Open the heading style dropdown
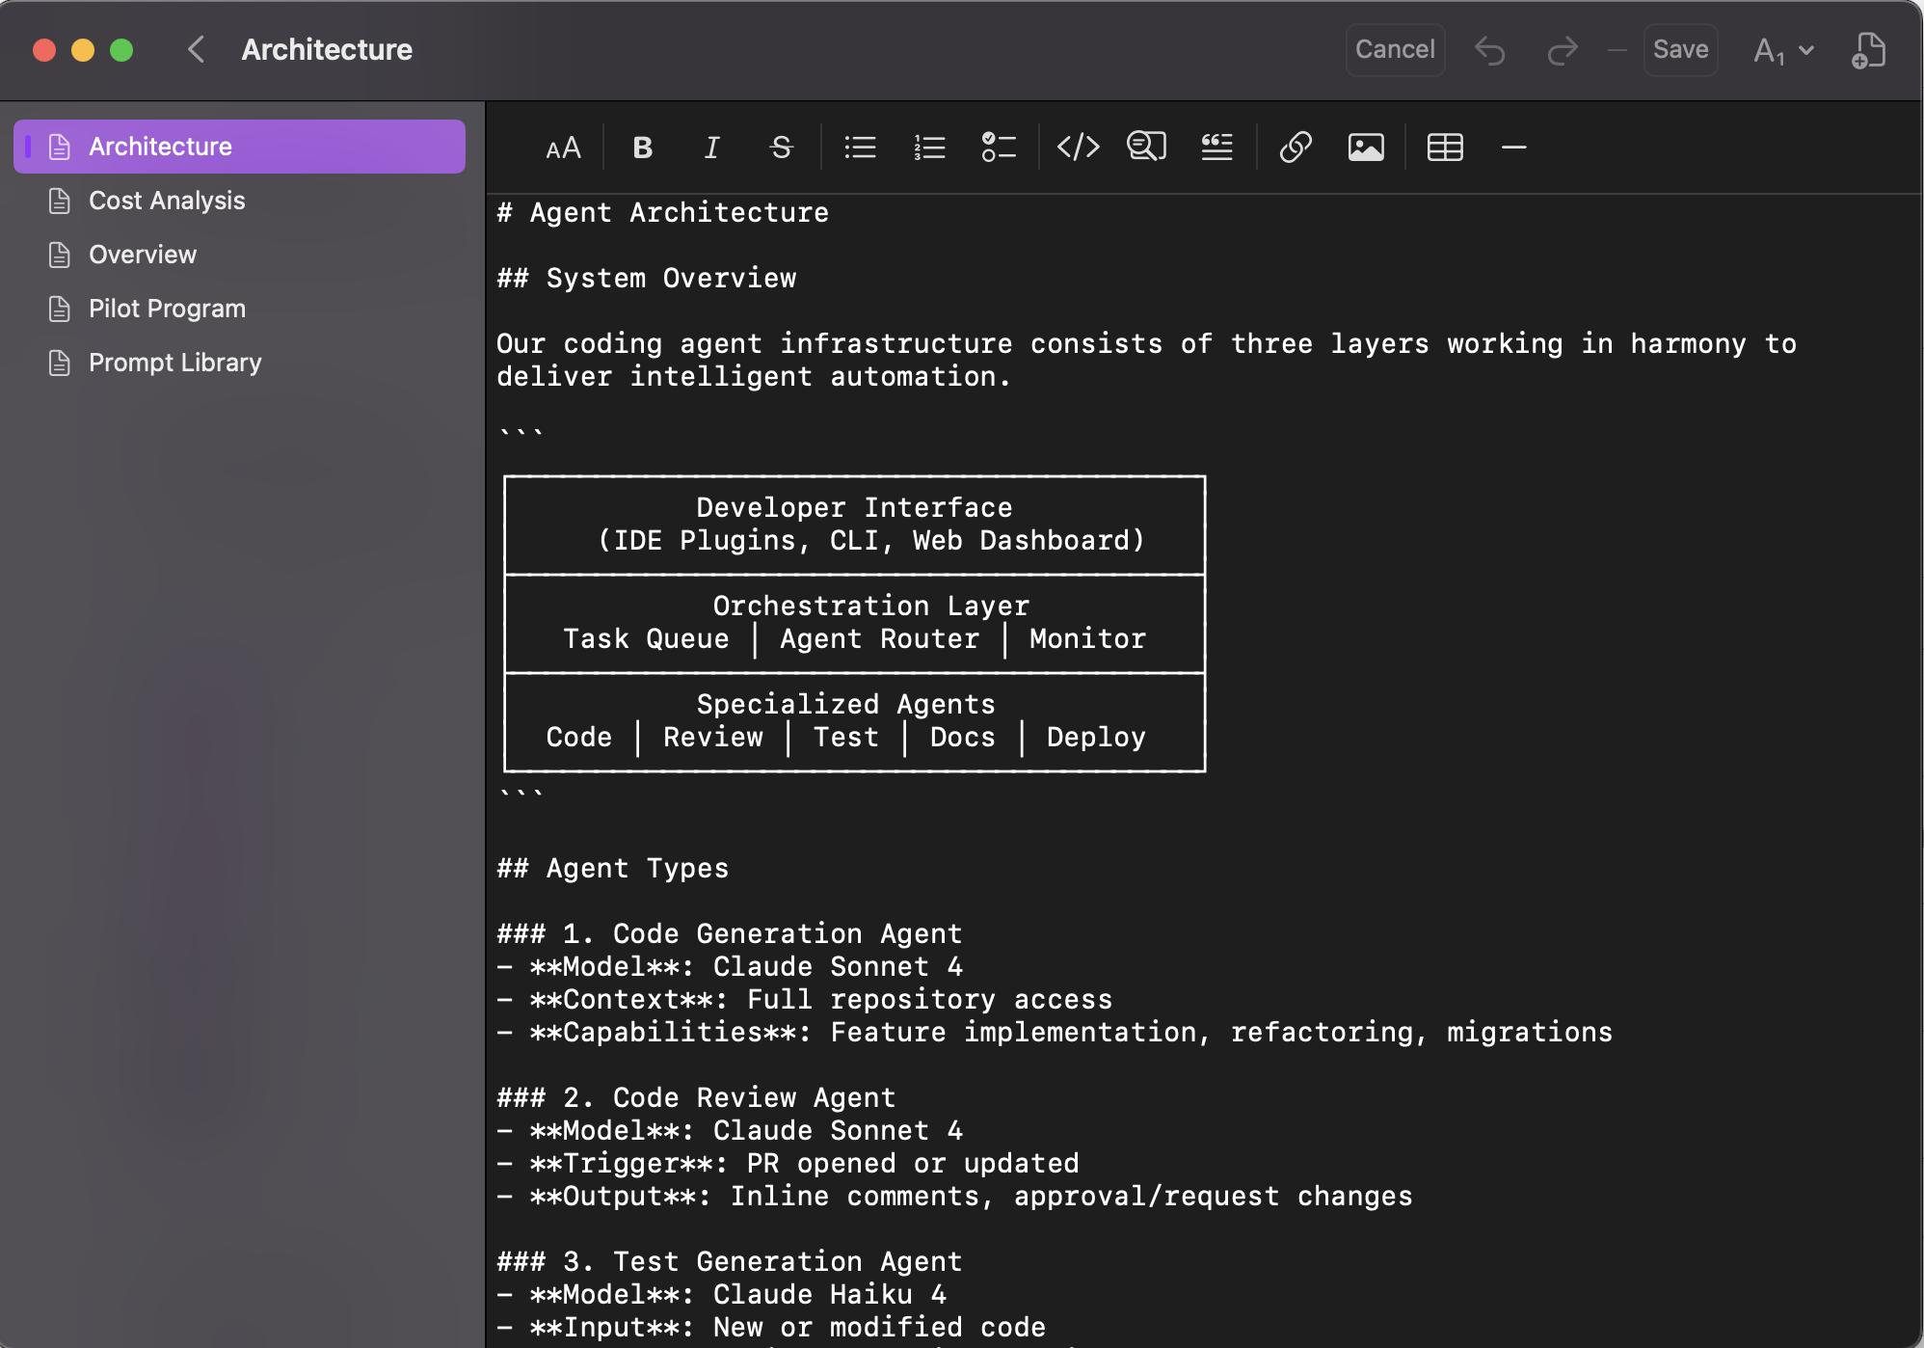 pos(1781,49)
